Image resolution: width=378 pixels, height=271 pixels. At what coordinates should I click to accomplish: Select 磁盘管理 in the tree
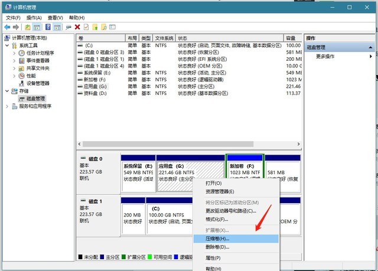(35, 99)
